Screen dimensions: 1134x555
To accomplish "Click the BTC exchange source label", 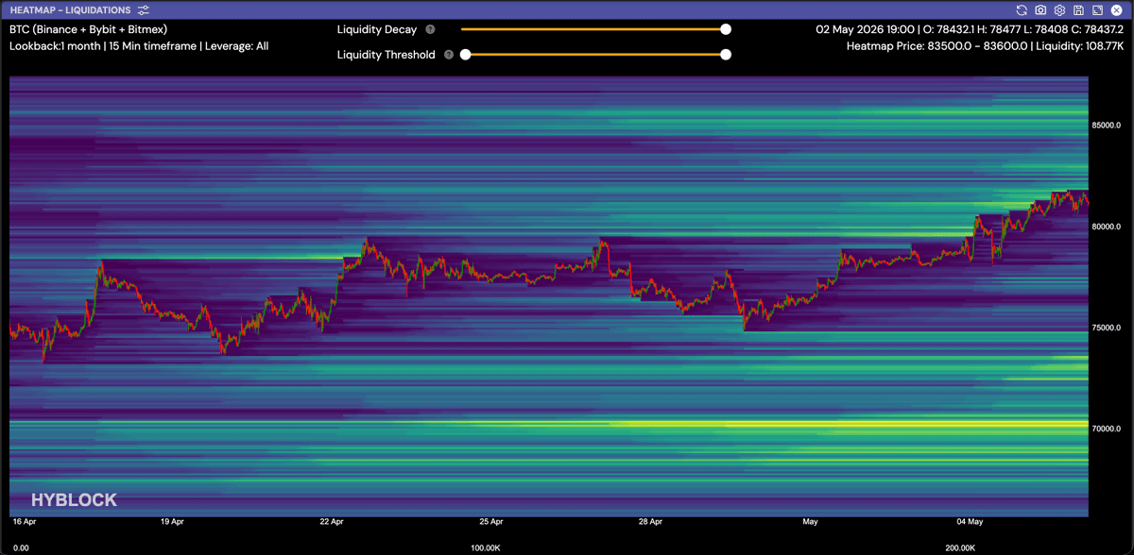I will point(88,29).
